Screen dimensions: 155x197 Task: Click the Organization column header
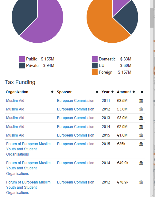[17, 92]
